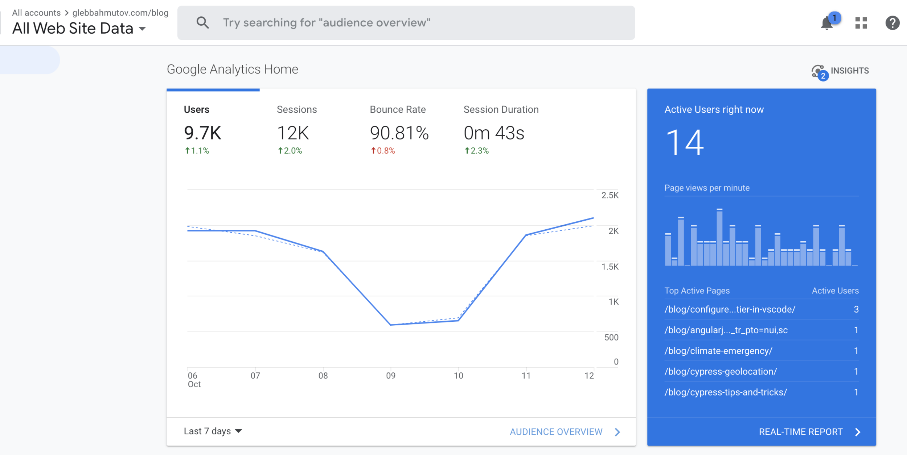The image size is (907, 455).
Task: Click the Audience Overview chevron arrow
Action: pos(617,432)
